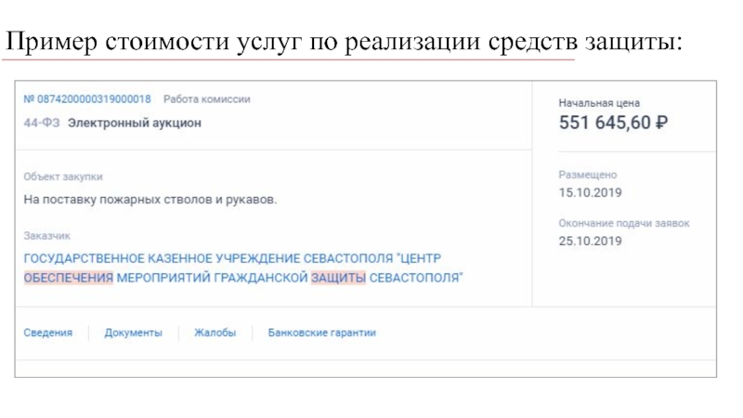Switch to the Документы tab

[133, 333]
